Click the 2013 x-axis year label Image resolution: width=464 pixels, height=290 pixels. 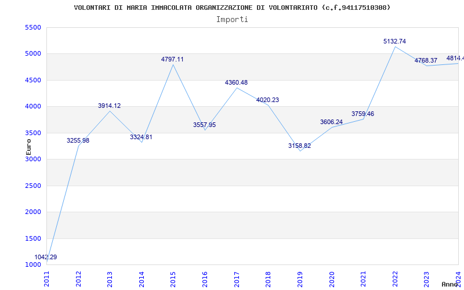110,279
